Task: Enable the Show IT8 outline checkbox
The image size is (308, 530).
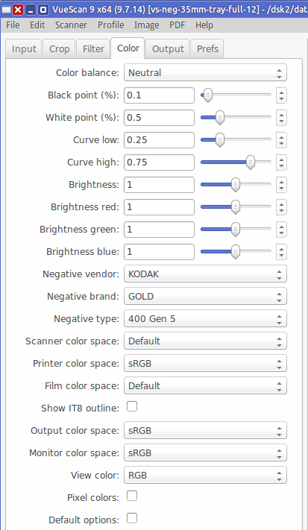Action: 132,406
